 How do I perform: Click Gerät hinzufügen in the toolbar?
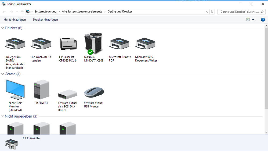coord(15,20)
